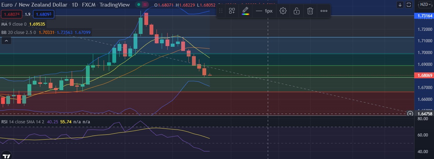Click the plus icon on the price axis

point(410,114)
